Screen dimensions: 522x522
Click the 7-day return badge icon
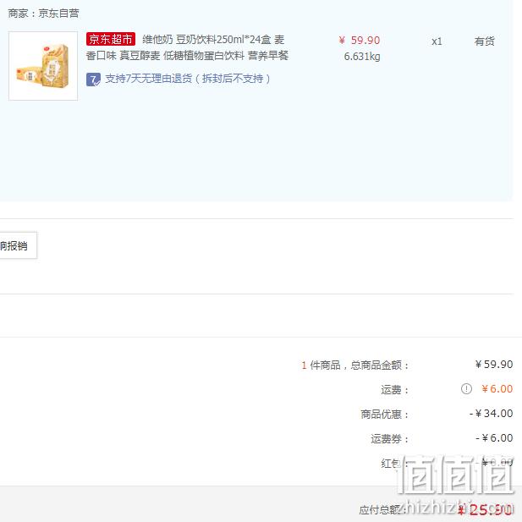[93, 80]
